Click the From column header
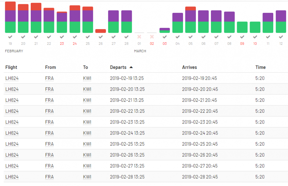The image size is (288, 186). [51, 68]
